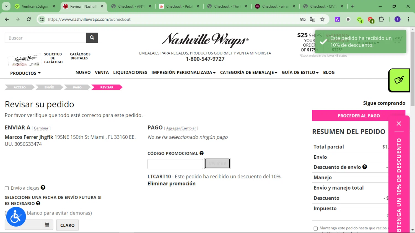Click the red extension icon with badge 4

(370, 20)
